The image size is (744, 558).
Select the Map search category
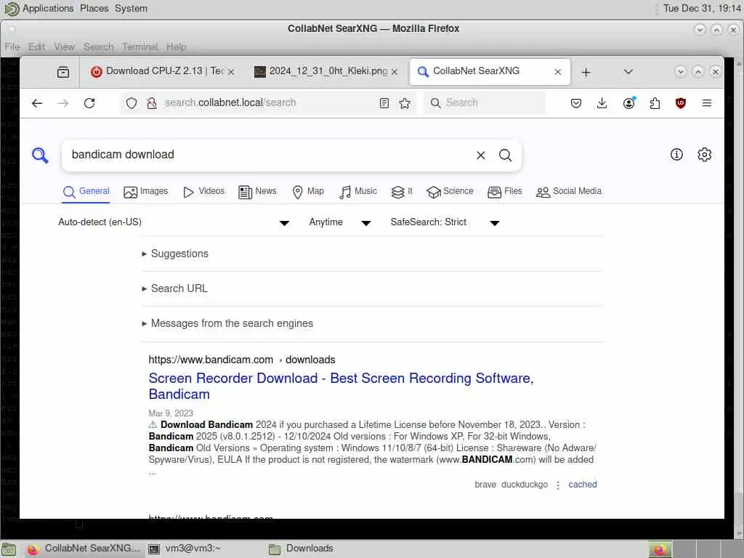(308, 191)
